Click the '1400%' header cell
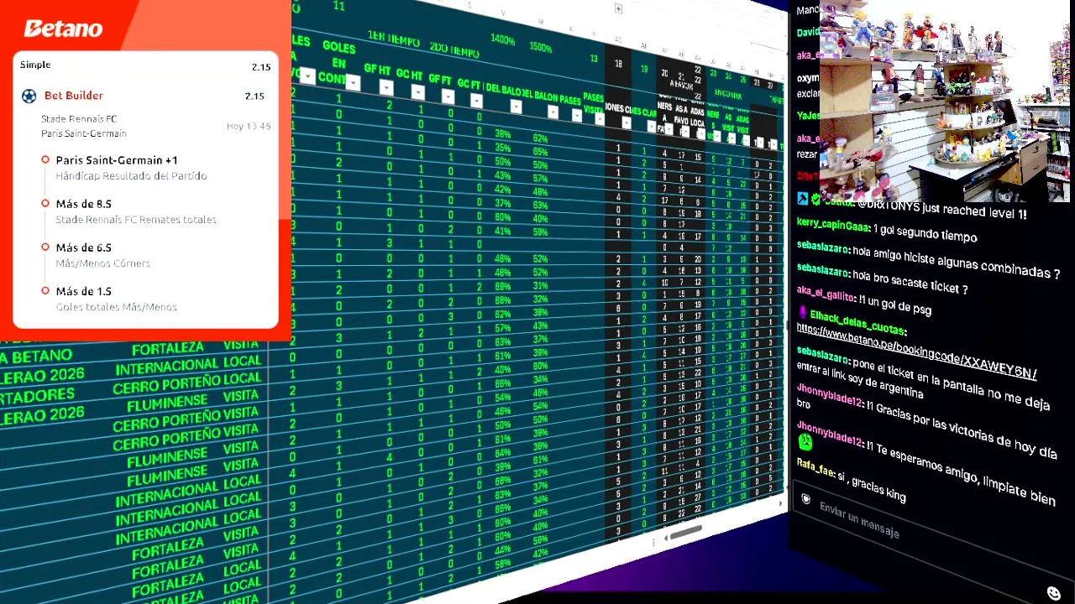This screenshot has width=1075, height=604. 502,40
